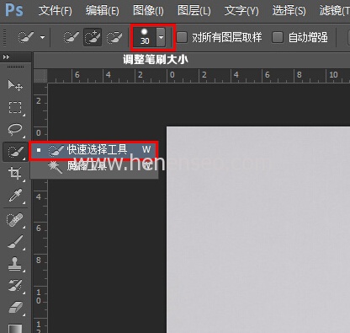This screenshot has height=333, width=350.
Task: Click the ruler origin corner box
Action: pyautogui.click(x=40, y=76)
